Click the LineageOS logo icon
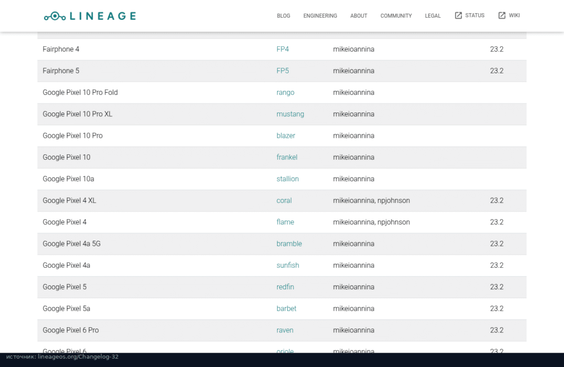 (x=55, y=16)
